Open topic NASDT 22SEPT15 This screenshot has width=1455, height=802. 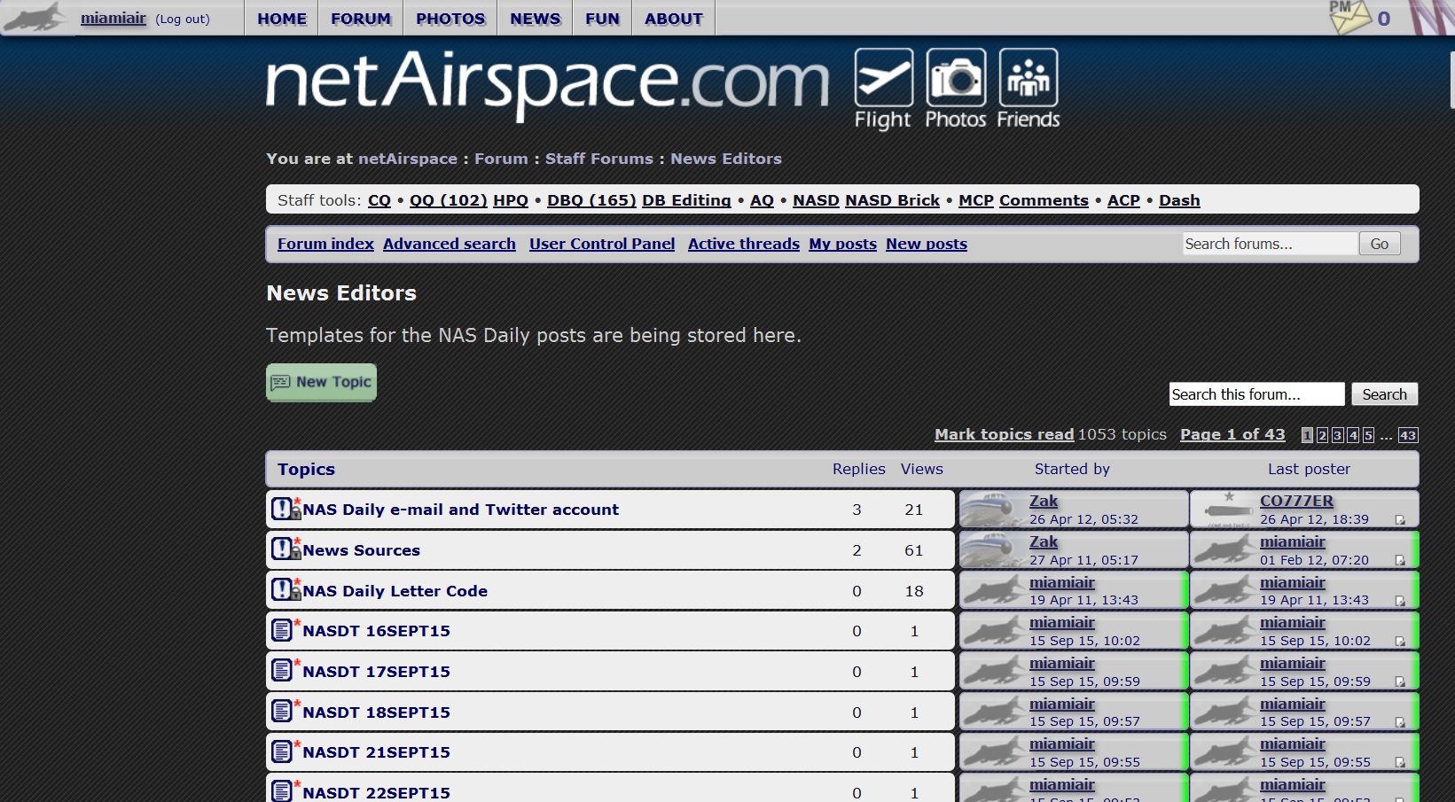point(377,793)
